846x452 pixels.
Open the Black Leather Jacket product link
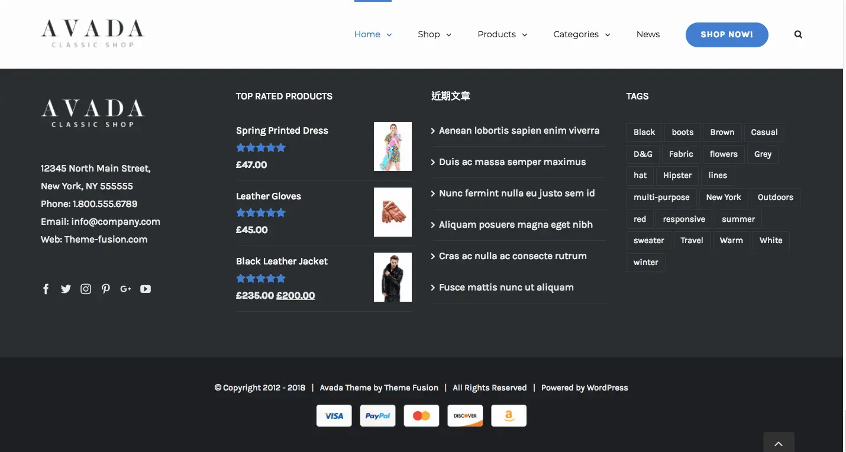282,261
